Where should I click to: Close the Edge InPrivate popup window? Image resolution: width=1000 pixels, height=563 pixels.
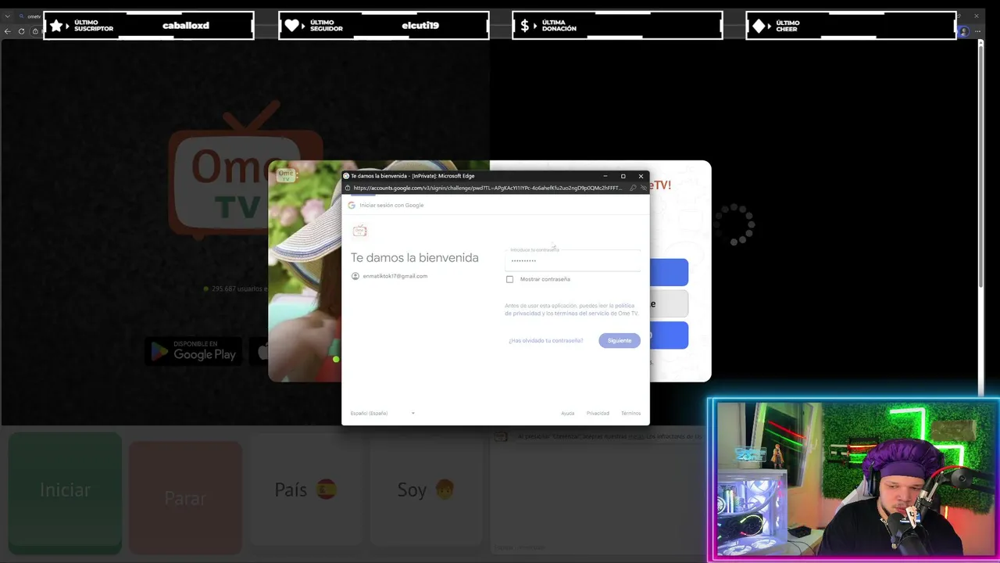tap(641, 176)
